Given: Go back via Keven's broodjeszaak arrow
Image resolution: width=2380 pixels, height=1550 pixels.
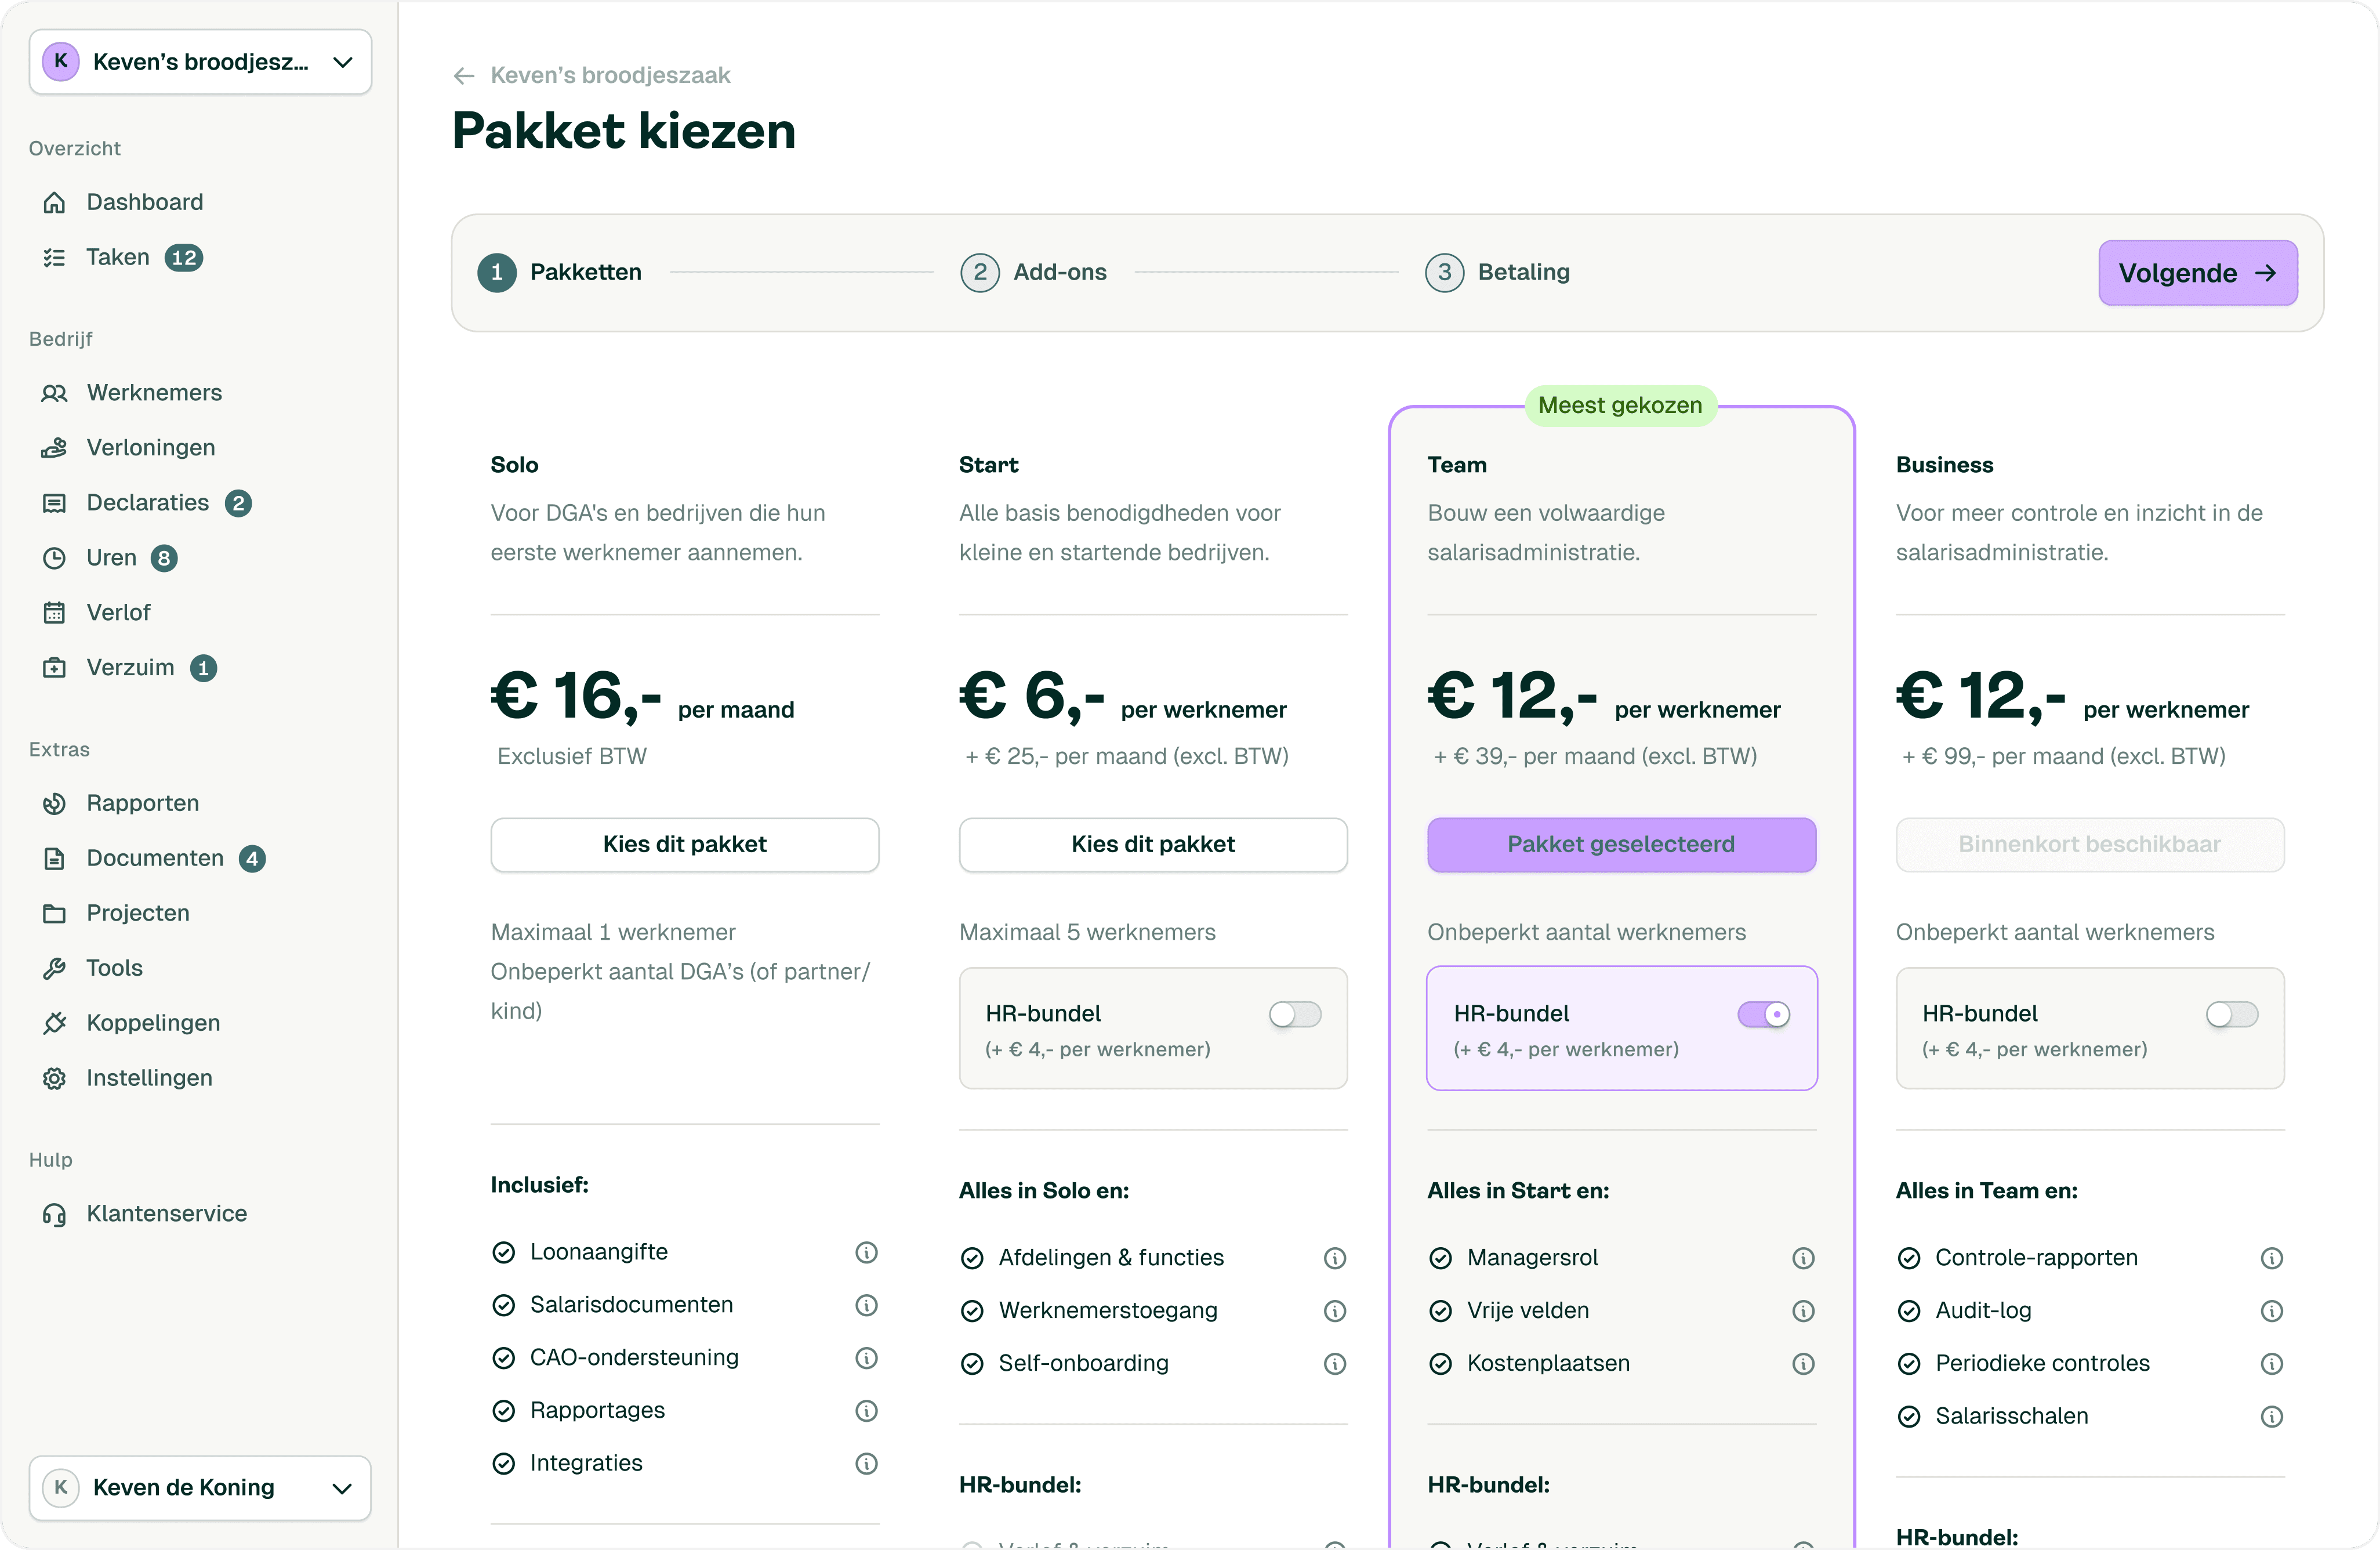Looking at the screenshot, I should pyautogui.click(x=463, y=76).
